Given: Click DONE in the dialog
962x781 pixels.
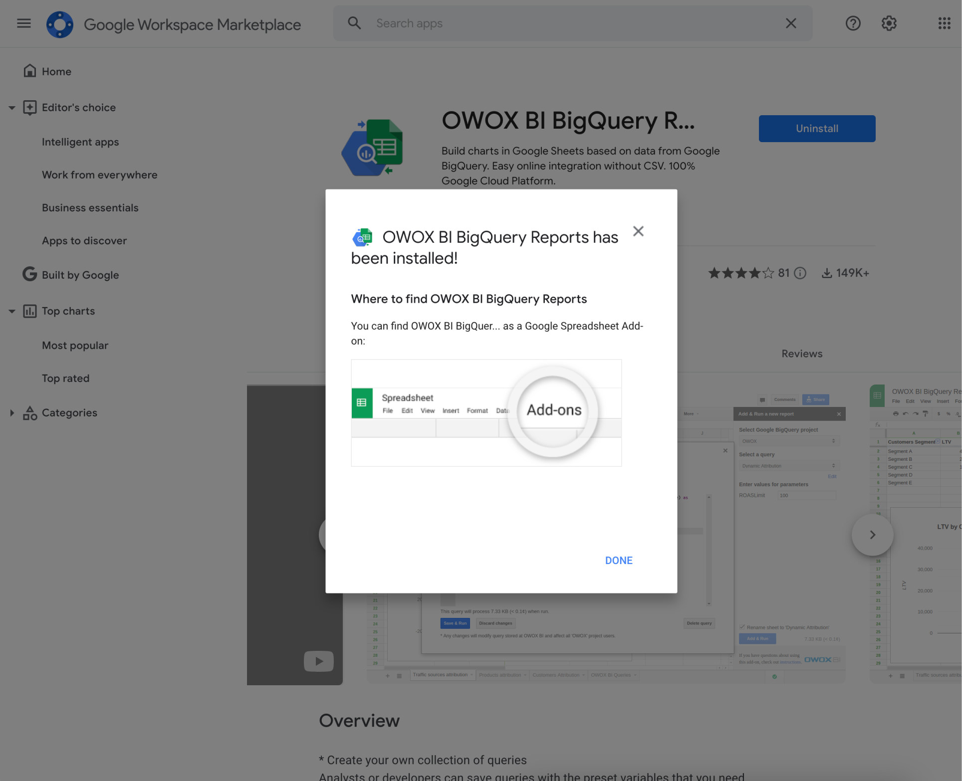Looking at the screenshot, I should pyautogui.click(x=619, y=560).
